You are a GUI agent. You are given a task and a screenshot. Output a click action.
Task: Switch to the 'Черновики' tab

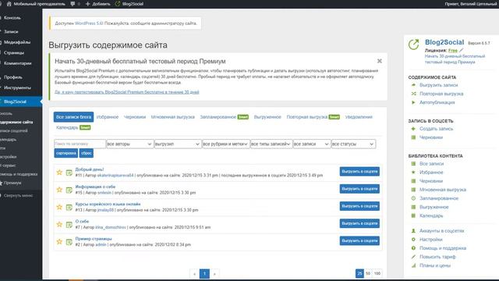[135, 117]
